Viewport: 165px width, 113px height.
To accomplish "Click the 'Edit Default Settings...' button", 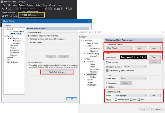I will click(57, 72).
